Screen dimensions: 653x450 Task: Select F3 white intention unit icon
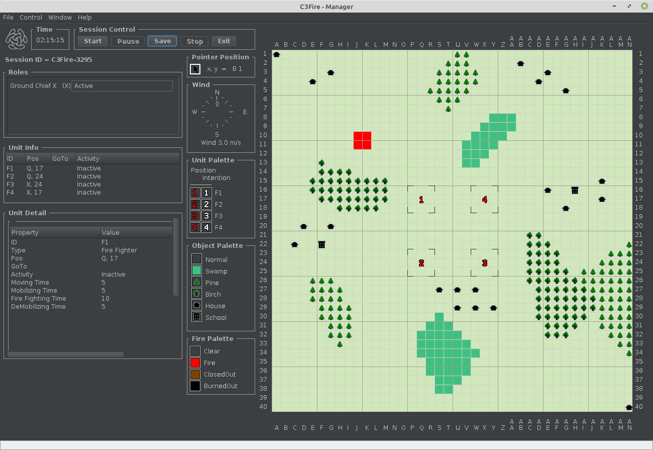[206, 216]
